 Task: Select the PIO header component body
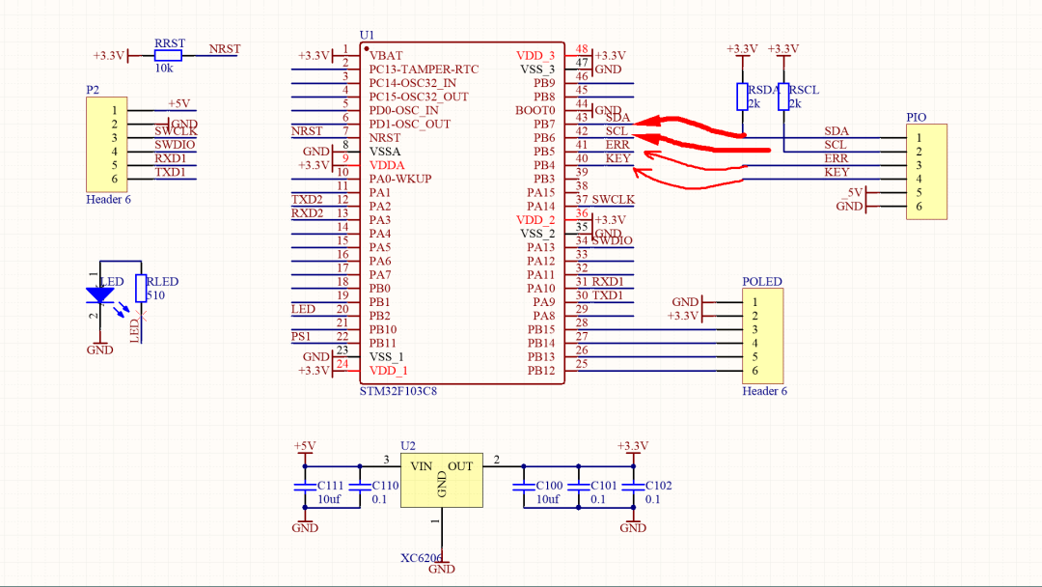[x=926, y=172]
